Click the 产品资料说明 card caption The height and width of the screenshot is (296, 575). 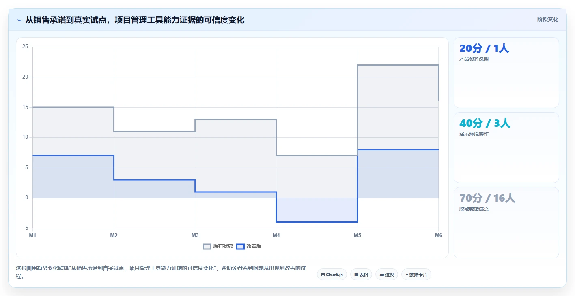pyautogui.click(x=474, y=59)
